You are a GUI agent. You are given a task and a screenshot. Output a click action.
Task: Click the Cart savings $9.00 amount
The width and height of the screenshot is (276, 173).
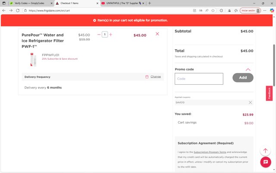pyautogui.click(x=249, y=123)
